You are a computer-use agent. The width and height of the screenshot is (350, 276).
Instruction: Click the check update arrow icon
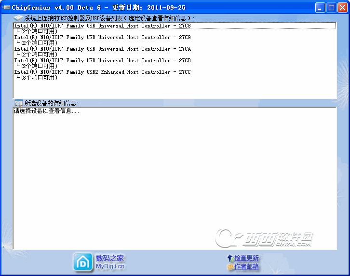(x=230, y=258)
